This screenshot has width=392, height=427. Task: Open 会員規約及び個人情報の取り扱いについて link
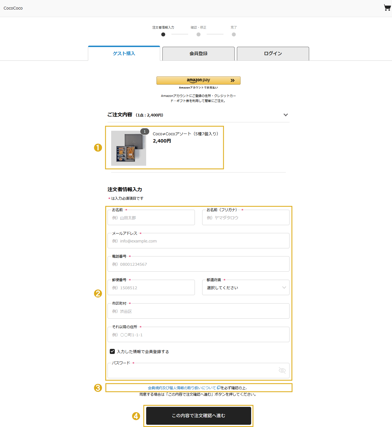[x=182, y=388]
